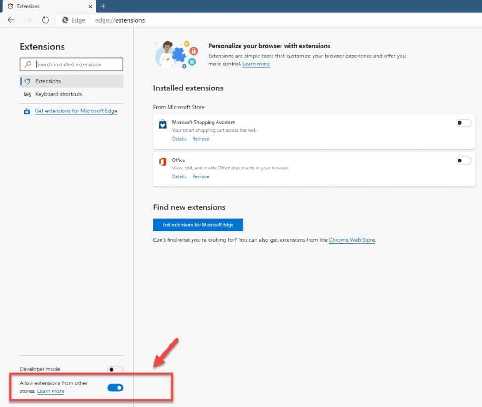The width and height of the screenshot is (482, 407).
Task: Click the back navigation arrow
Action: click(x=10, y=20)
